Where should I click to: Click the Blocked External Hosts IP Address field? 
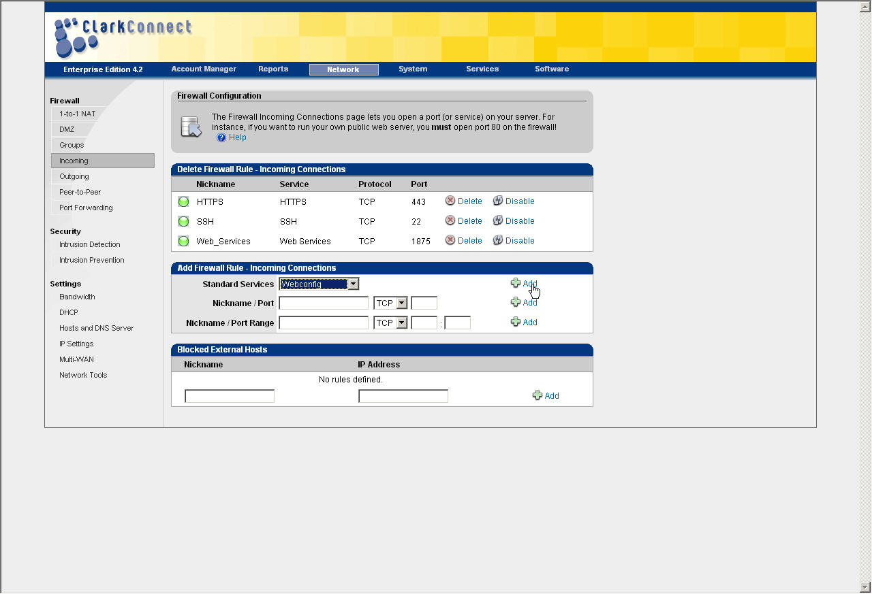coord(403,396)
